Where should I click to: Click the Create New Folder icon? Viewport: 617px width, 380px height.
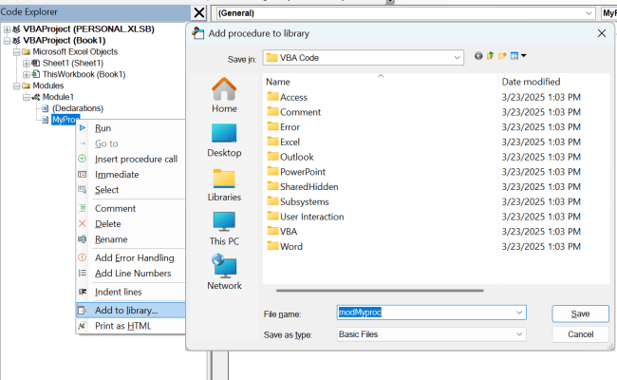click(x=502, y=56)
